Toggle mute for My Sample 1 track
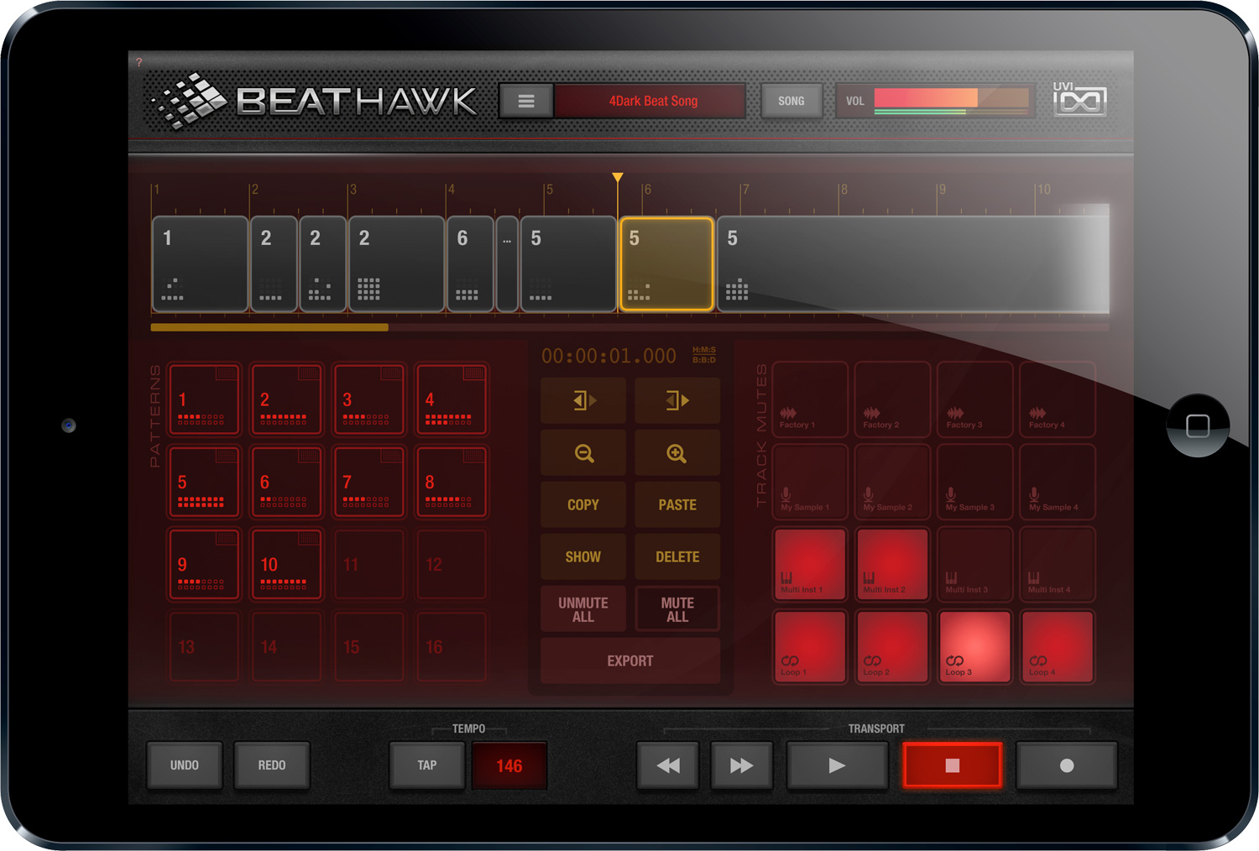This screenshot has width=1259, height=851. click(810, 482)
